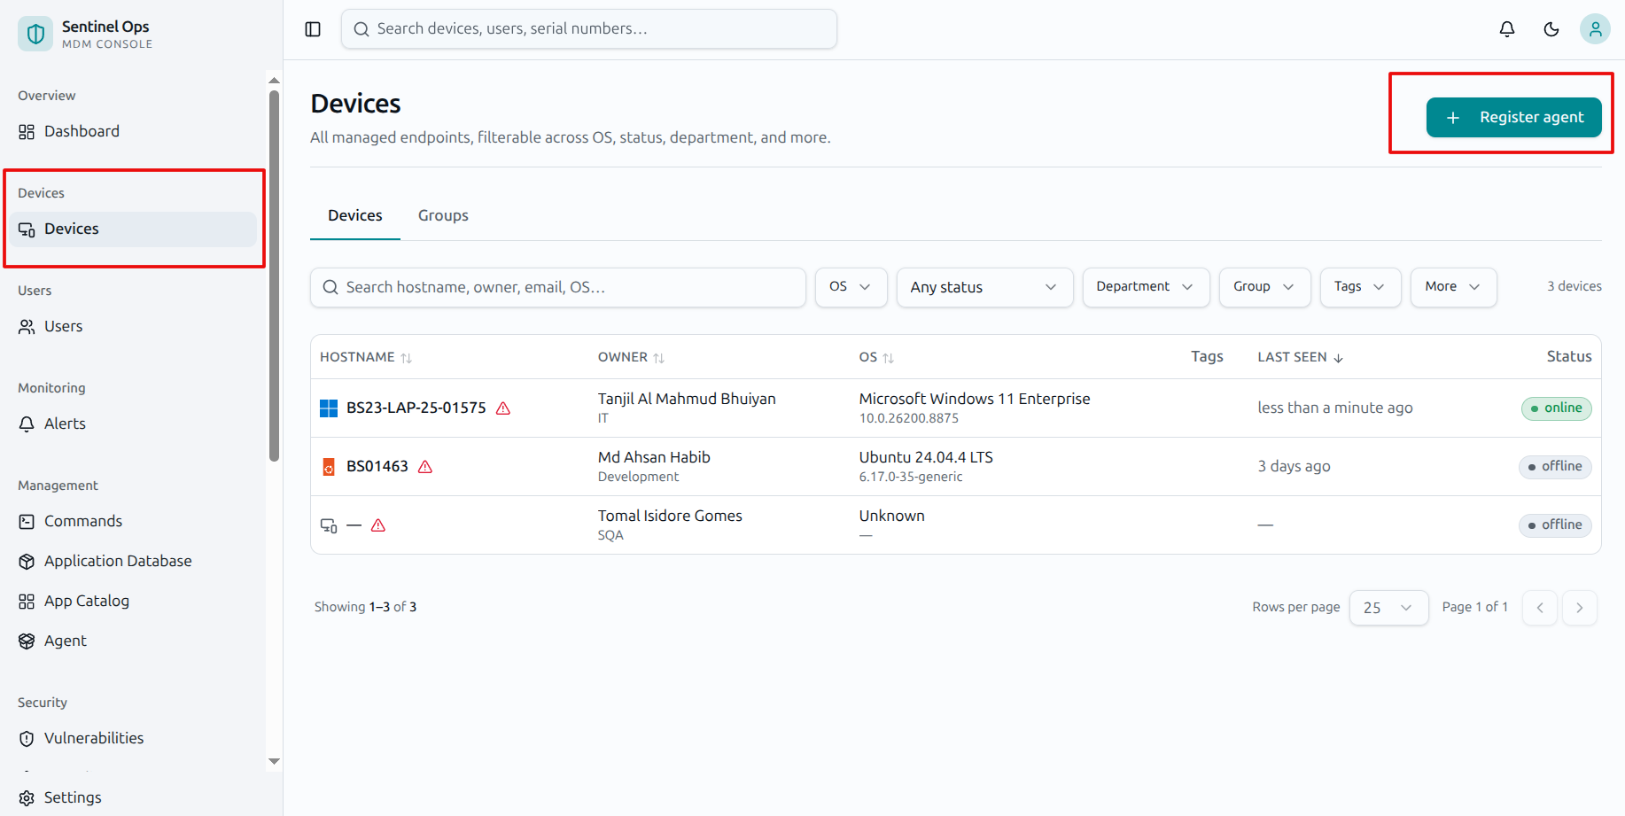Open Alerts in the sidebar
The image size is (1625, 816).
(133, 424)
